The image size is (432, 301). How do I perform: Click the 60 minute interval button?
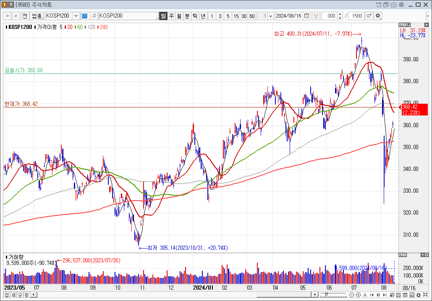coord(252,16)
